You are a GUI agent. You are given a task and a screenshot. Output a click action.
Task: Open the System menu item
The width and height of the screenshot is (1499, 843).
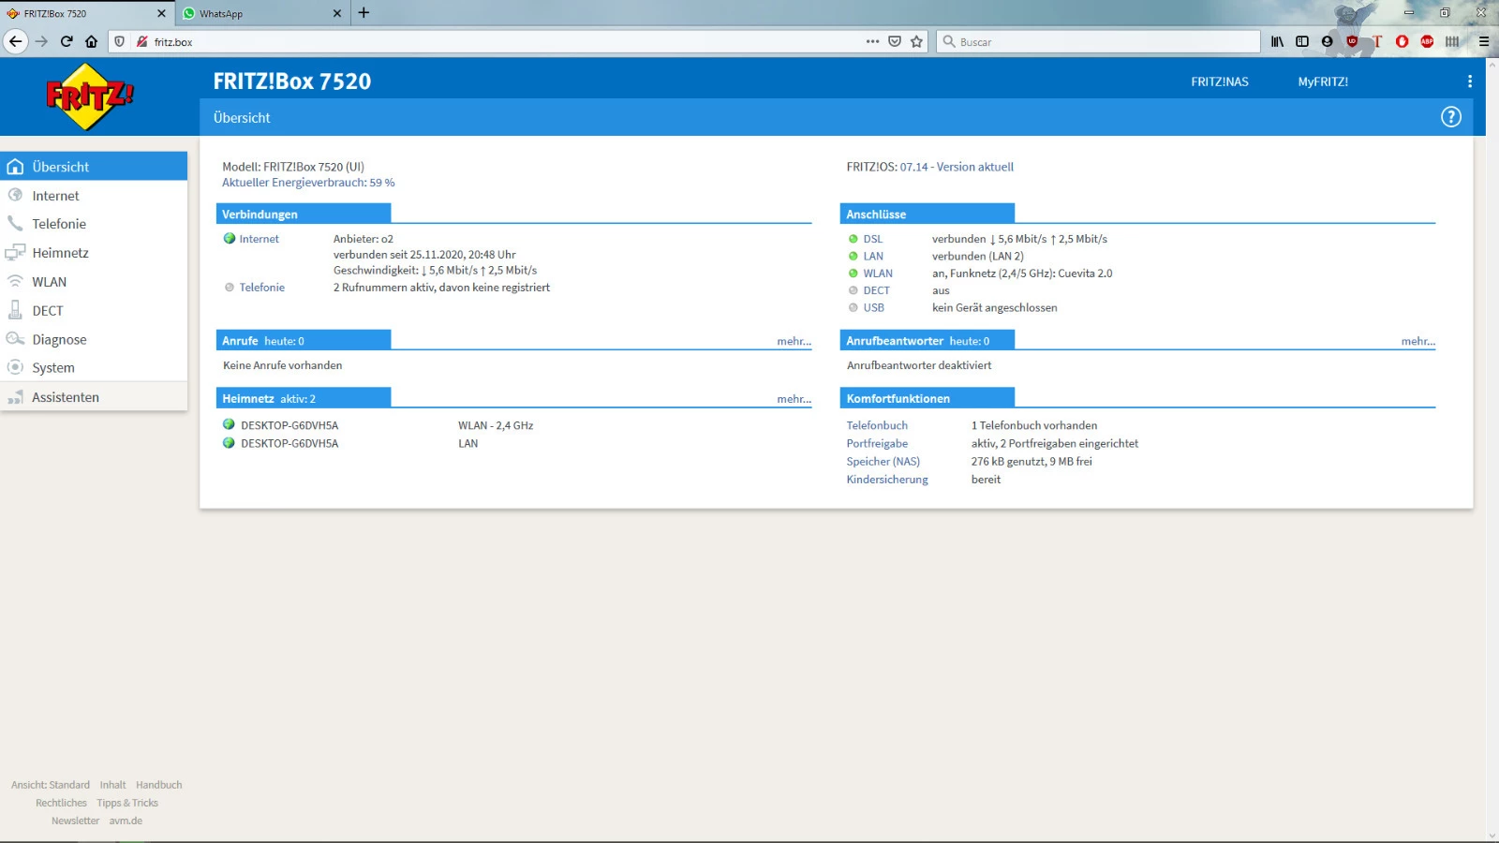coord(94,368)
